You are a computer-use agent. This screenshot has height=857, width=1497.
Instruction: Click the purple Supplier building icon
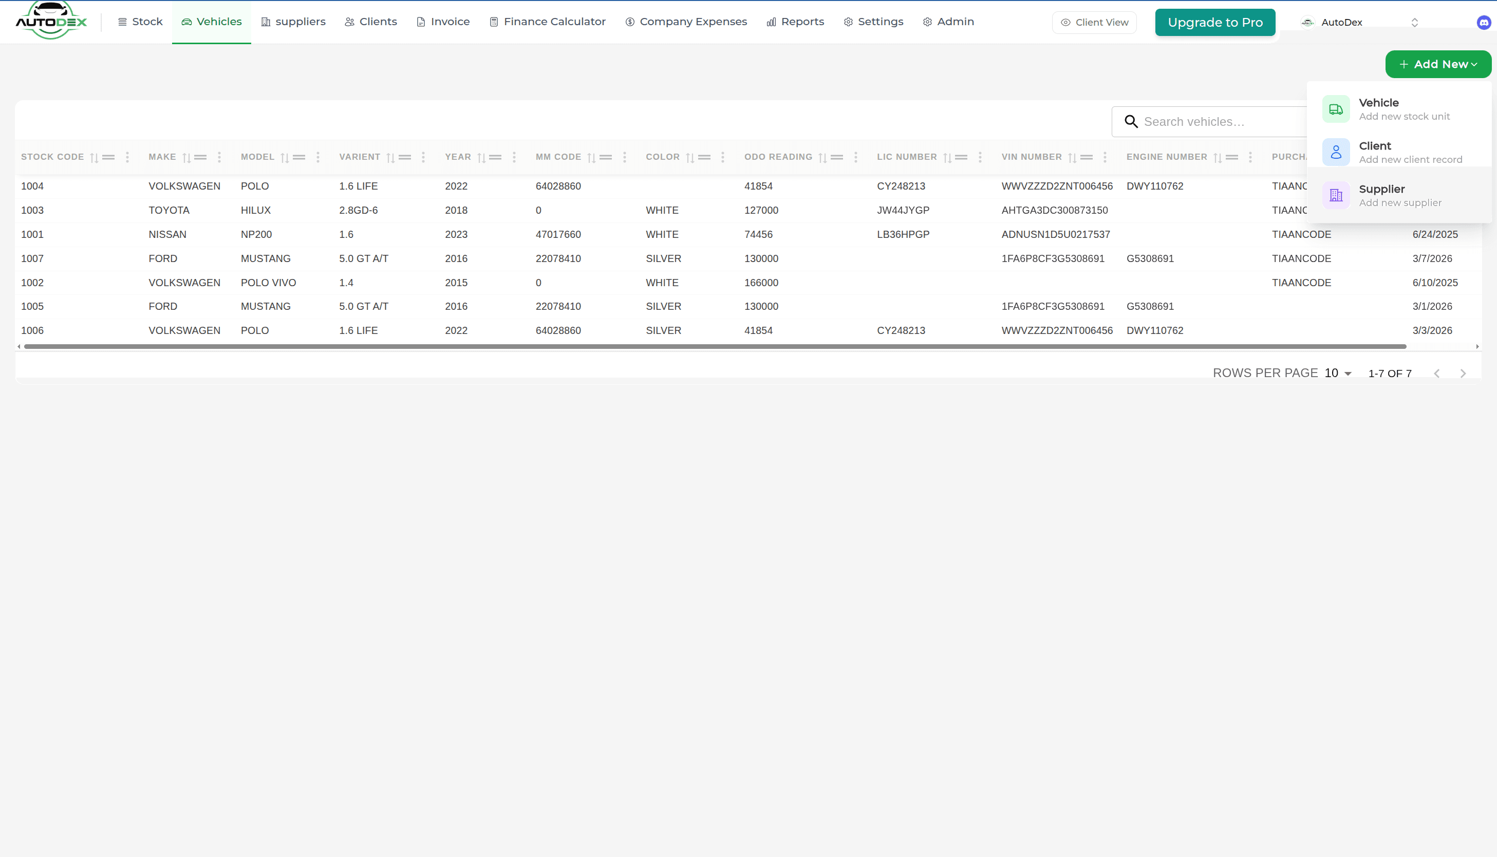tap(1336, 195)
